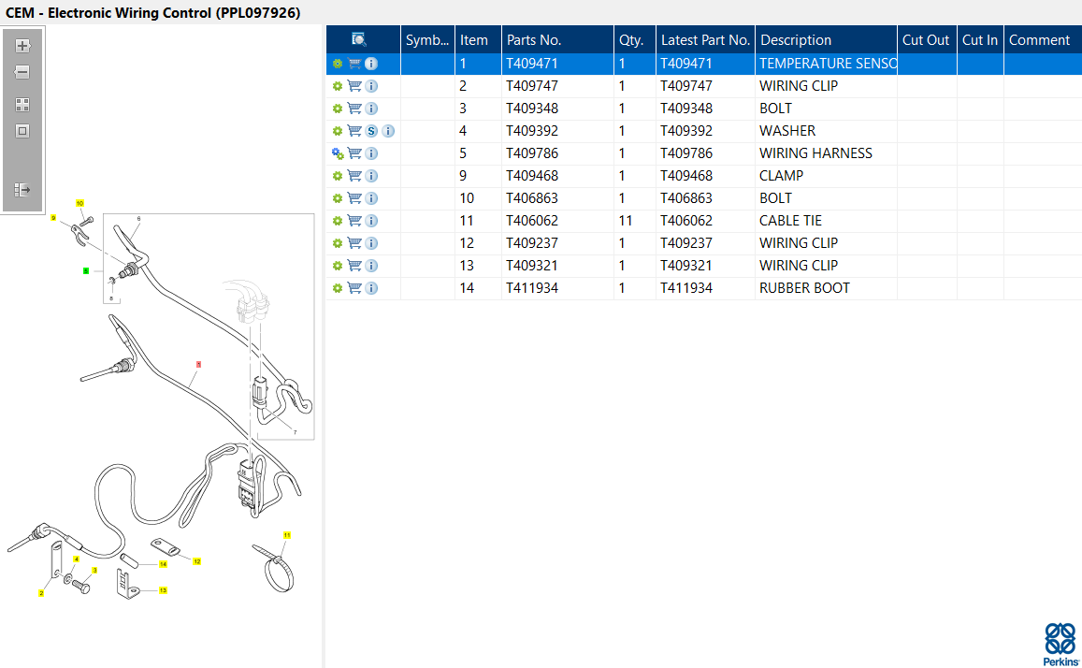Click the Symbol column header
This screenshot has height=668, width=1082.
coord(427,40)
